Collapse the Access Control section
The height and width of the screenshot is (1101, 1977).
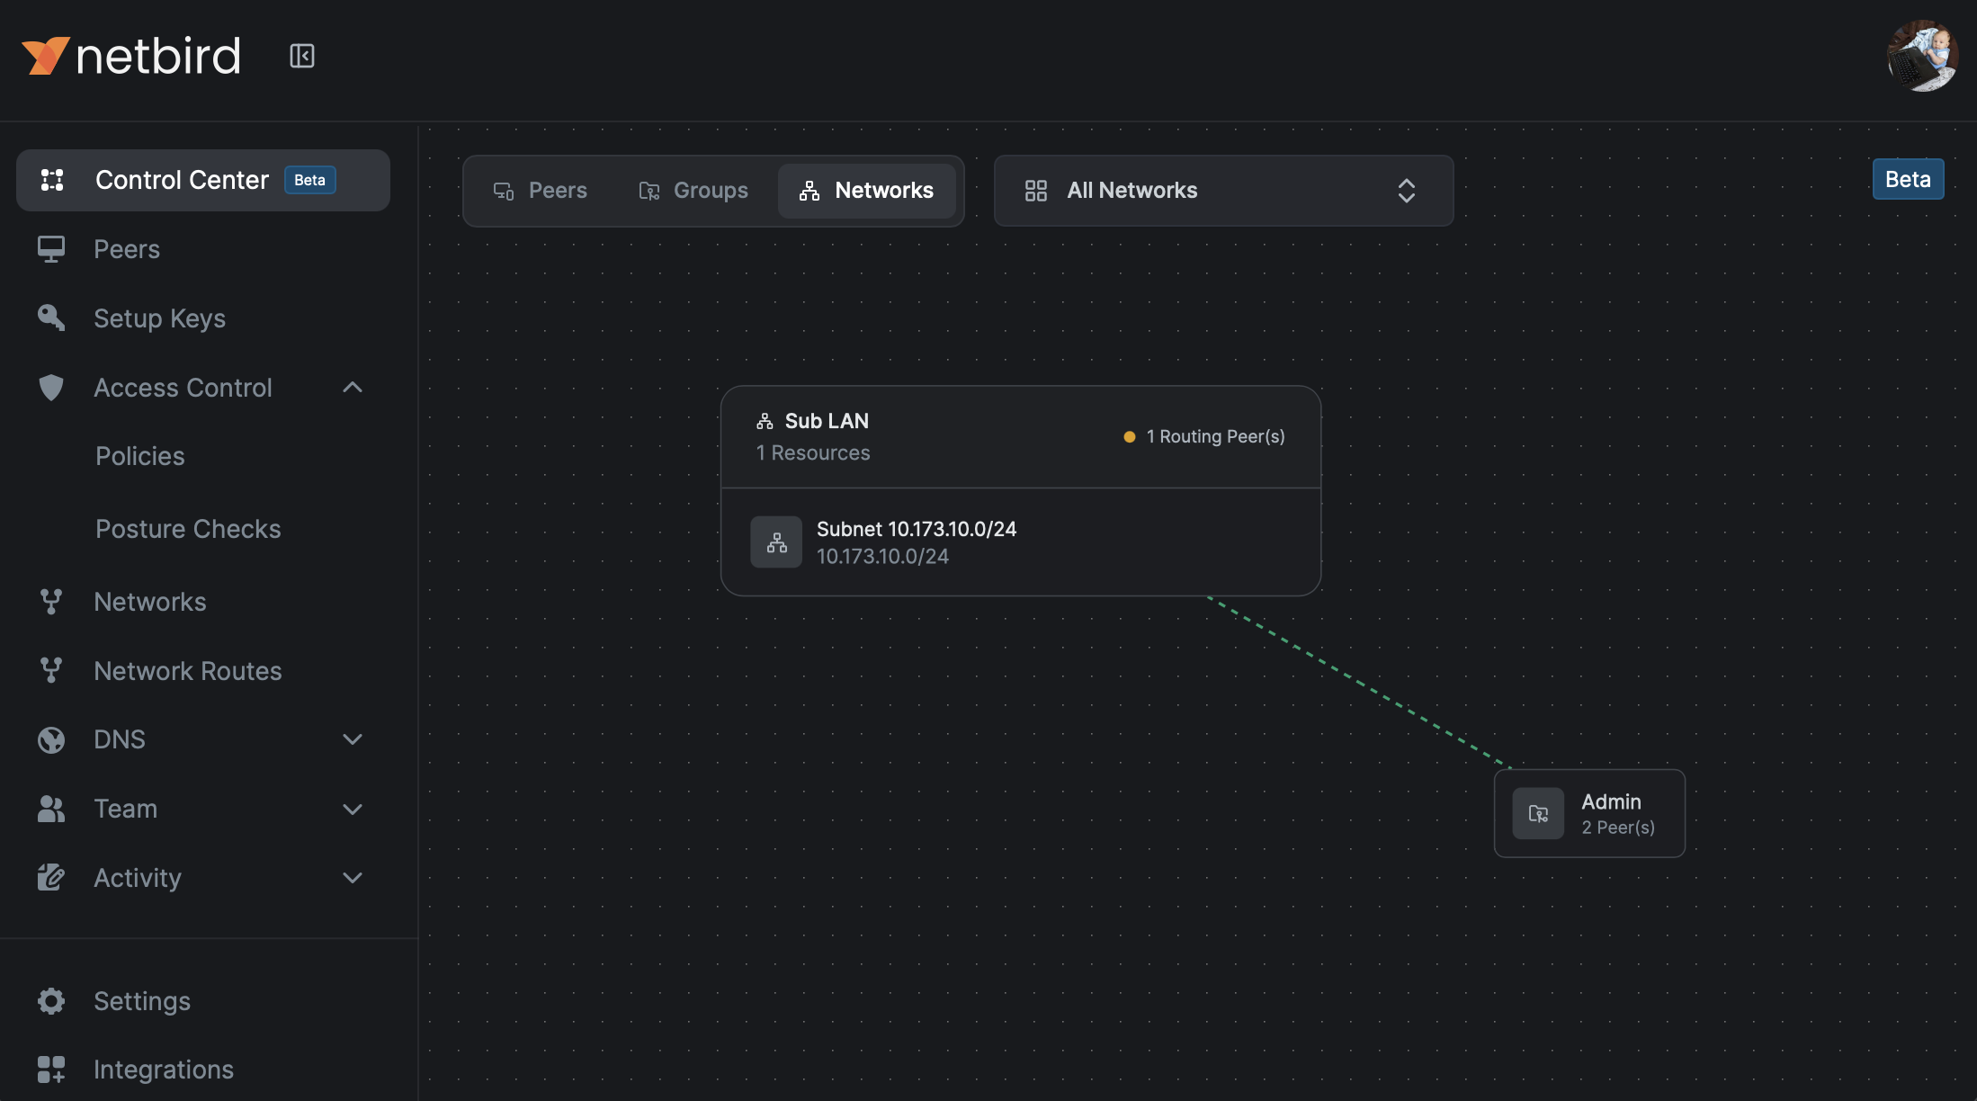coord(352,387)
